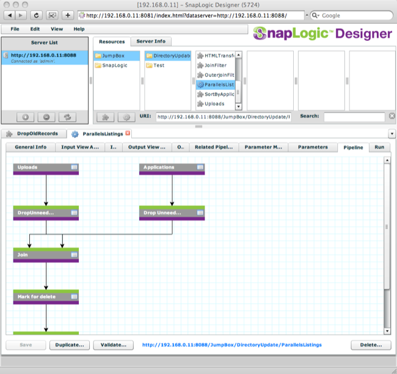Select the JumpBox folder
This screenshot has height=374, width=397.
point(117,56)
